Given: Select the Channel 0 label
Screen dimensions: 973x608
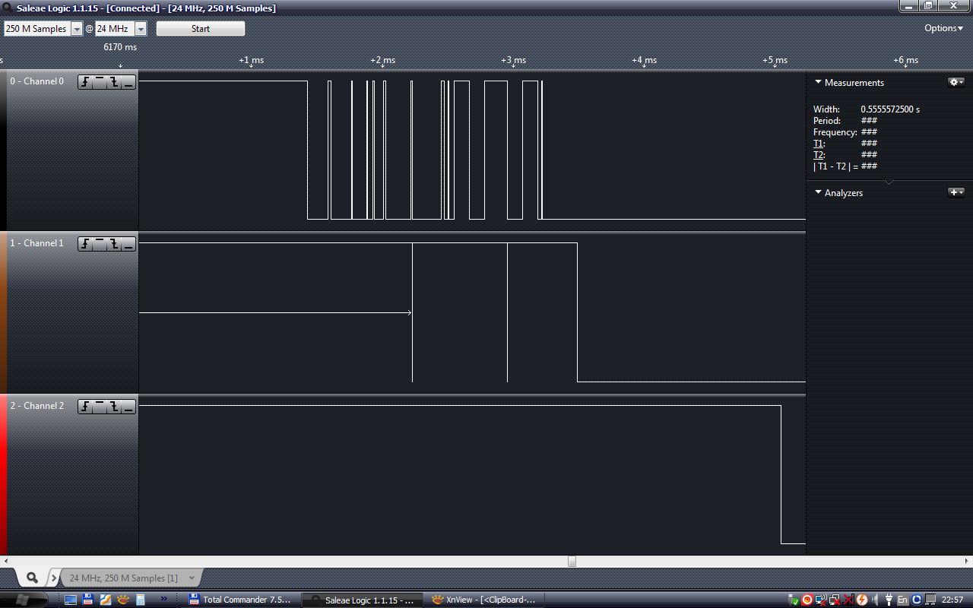Looking at the screenshot, I should pyautogui.click(x=36, y=81).
